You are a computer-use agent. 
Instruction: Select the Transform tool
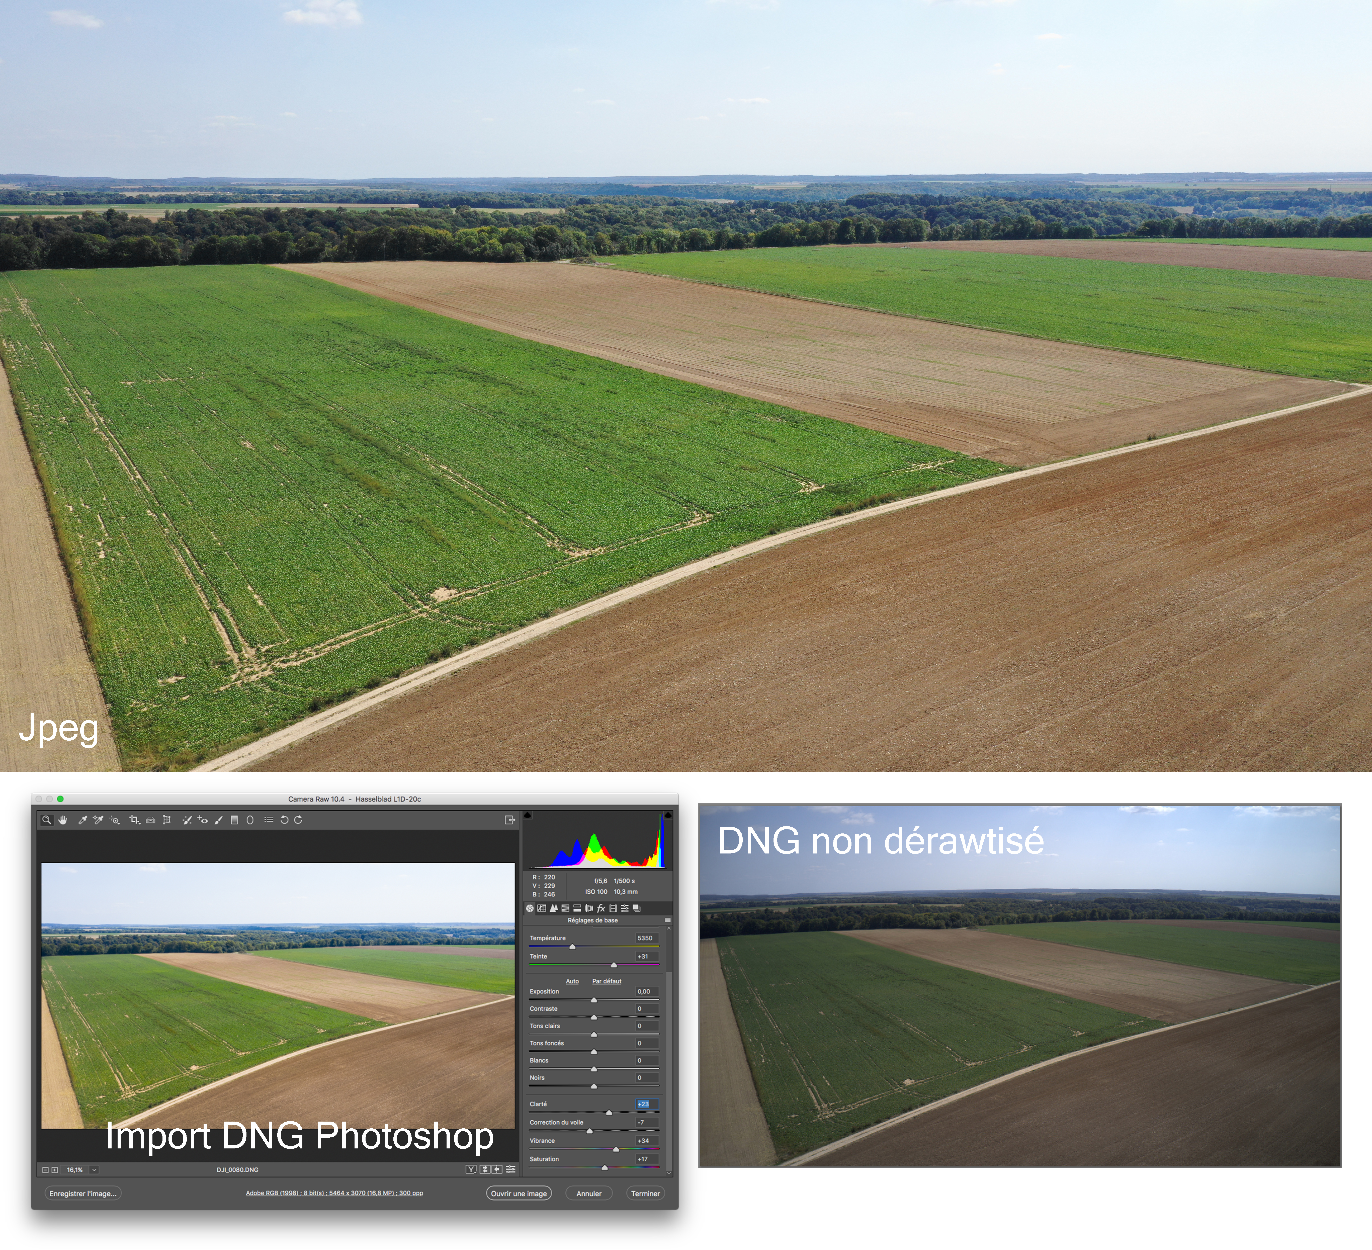pos(167,820)
